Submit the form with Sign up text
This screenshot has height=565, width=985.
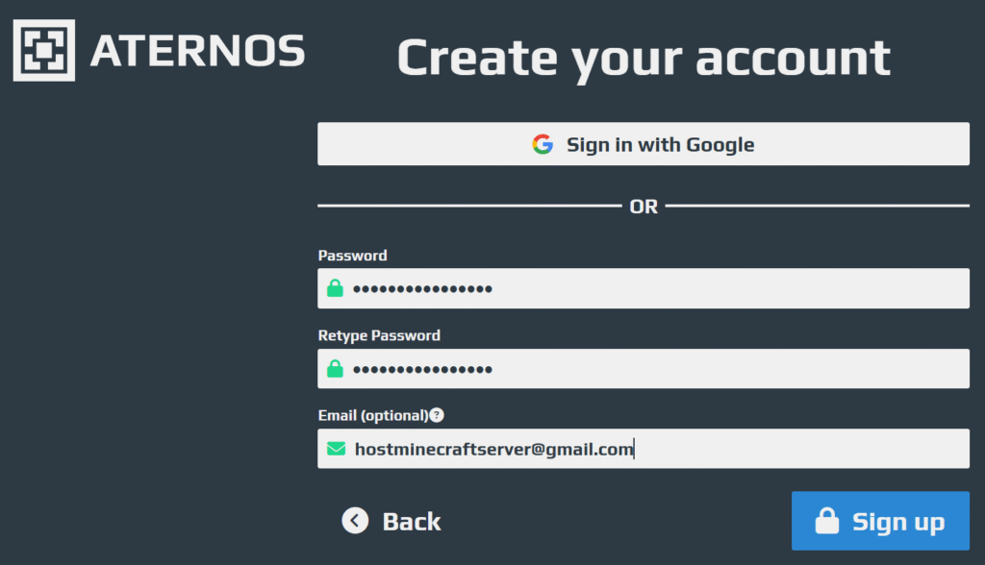pos(898,522)
